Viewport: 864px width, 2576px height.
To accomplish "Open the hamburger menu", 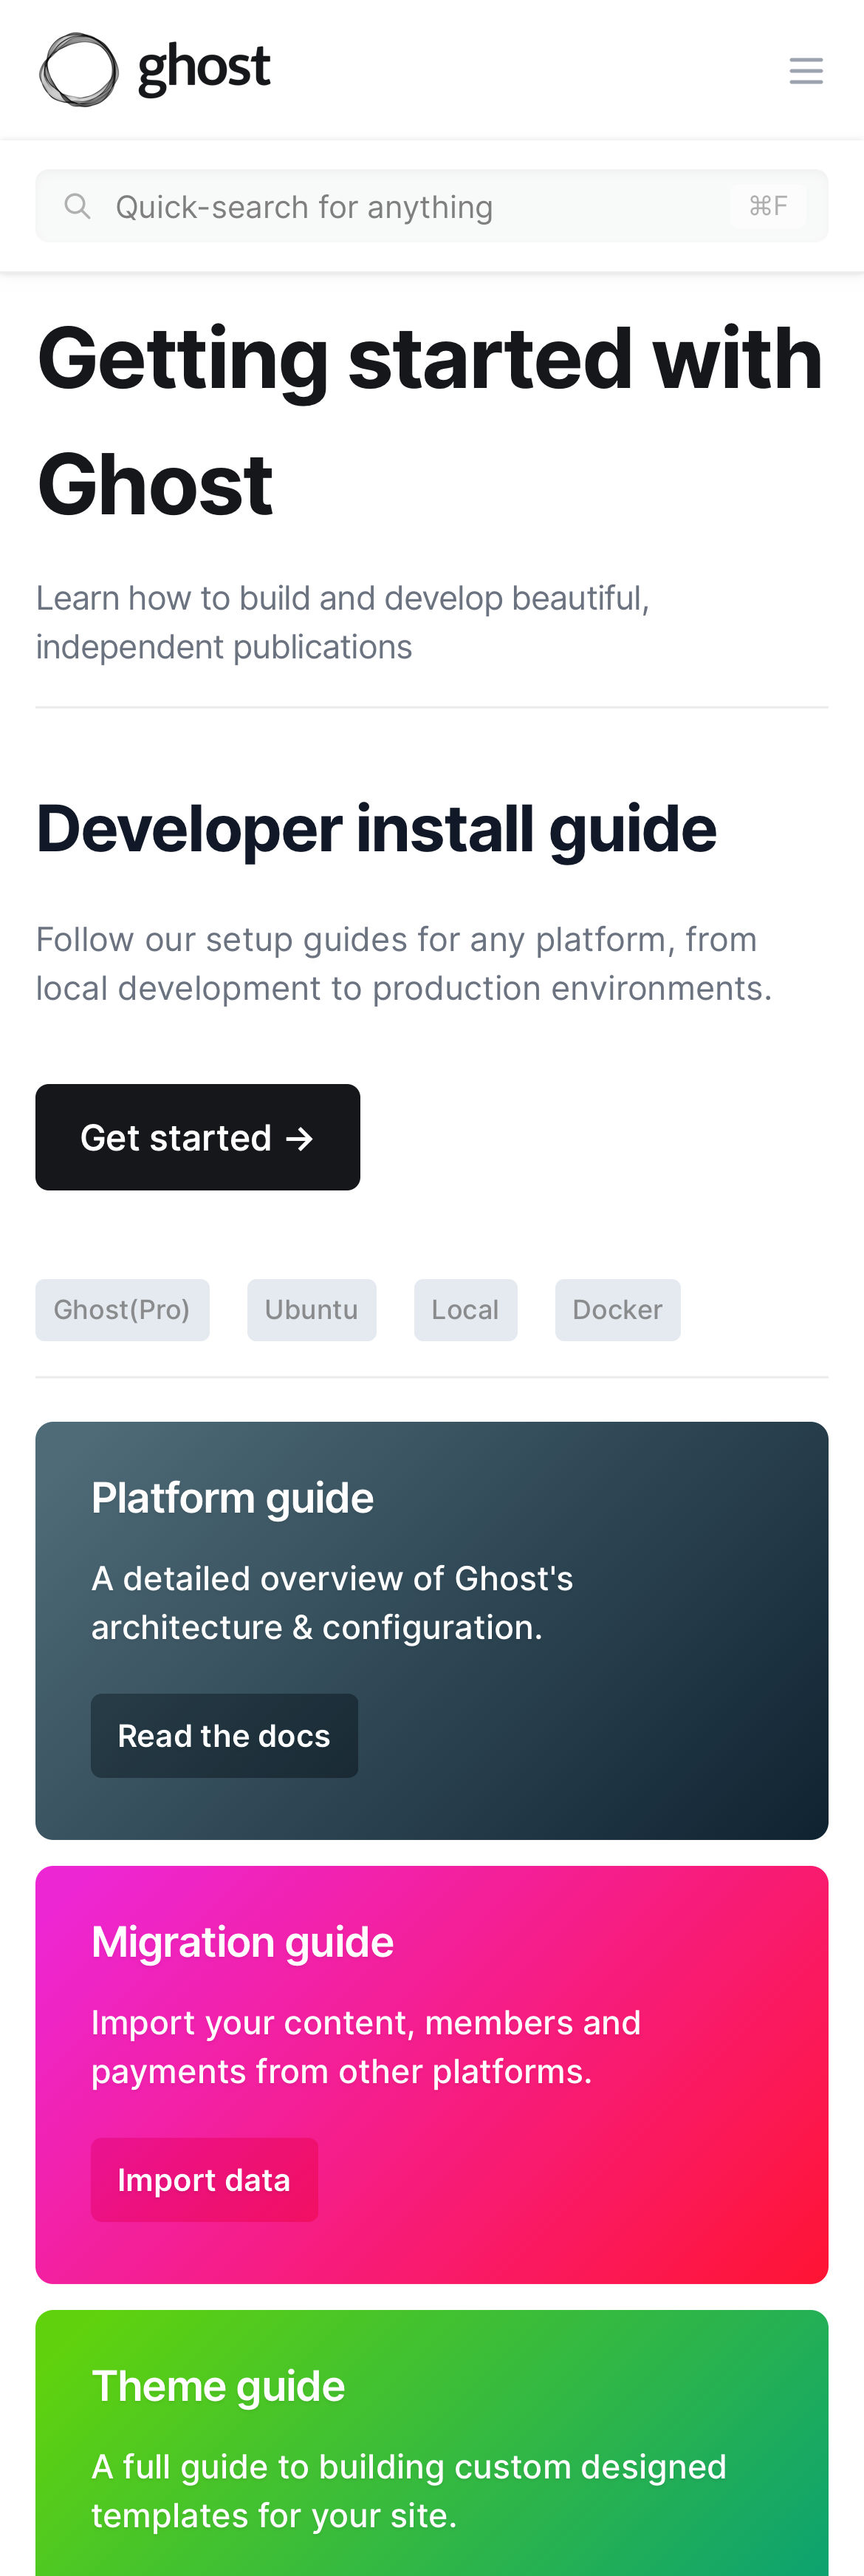I will (806, 70).
